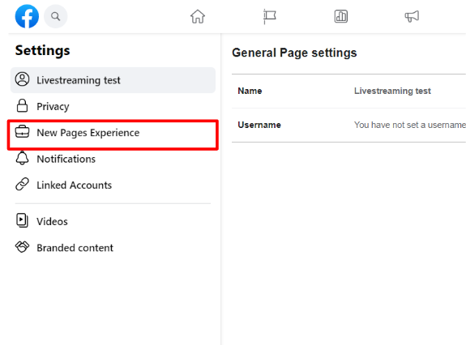Click the Settings sidebar heading
Viewport: 466px width, 345px height.
point(42,50)
